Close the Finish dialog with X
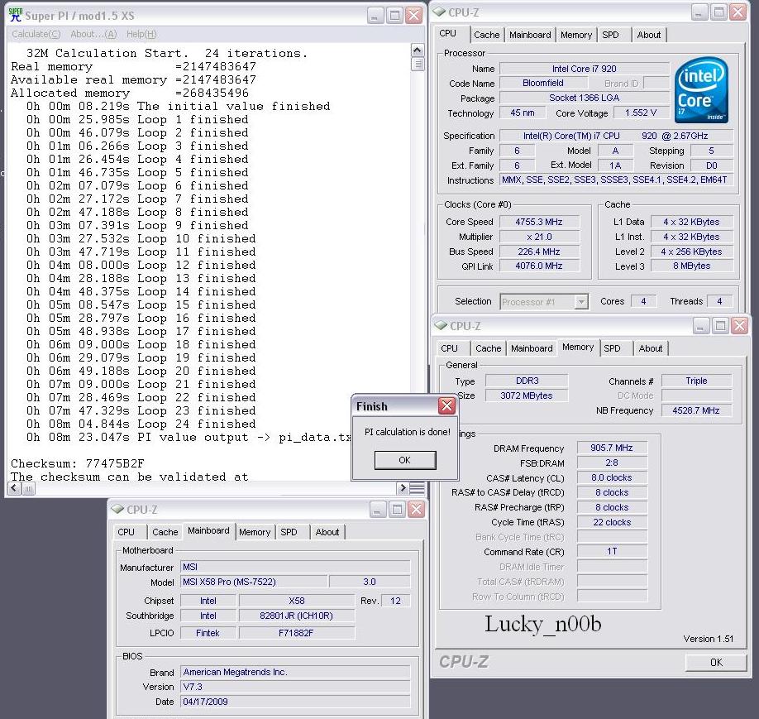This screenshot has height=719, width=759. 446,405
